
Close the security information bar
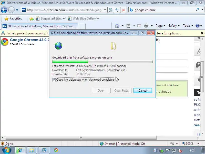pos(202,33)
